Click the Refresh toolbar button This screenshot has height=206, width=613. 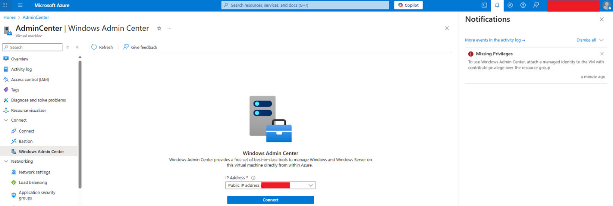(x=102, y=47)
